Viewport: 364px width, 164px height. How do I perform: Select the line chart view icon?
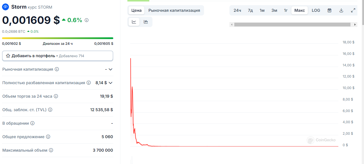tap(134, 22)
